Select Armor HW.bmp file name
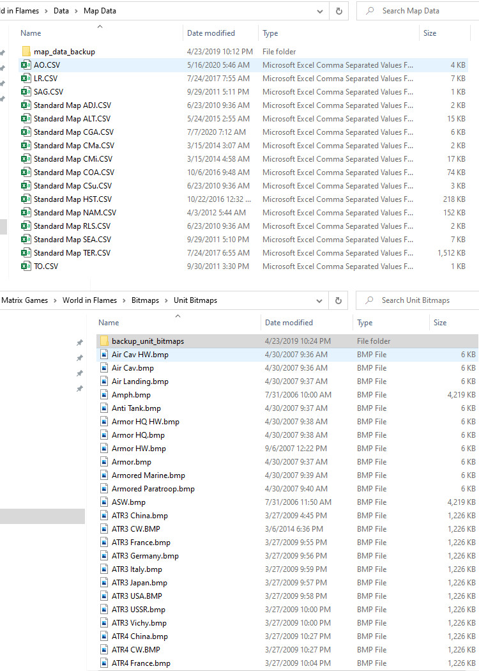 [139, 449]
